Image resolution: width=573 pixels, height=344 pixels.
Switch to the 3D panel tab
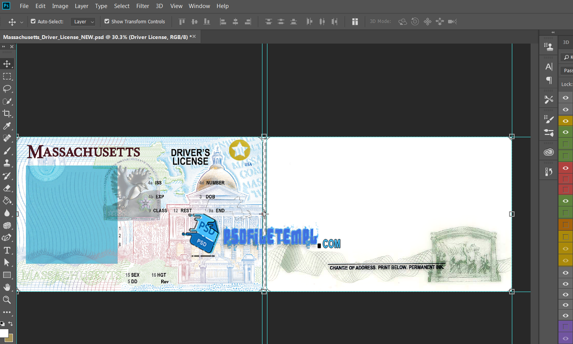click(566, 43)
